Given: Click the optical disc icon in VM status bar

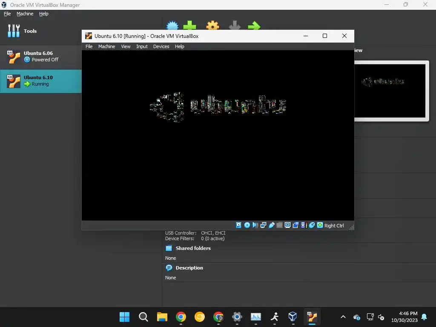Looking at the screenshot, I should tap(247, 225).
